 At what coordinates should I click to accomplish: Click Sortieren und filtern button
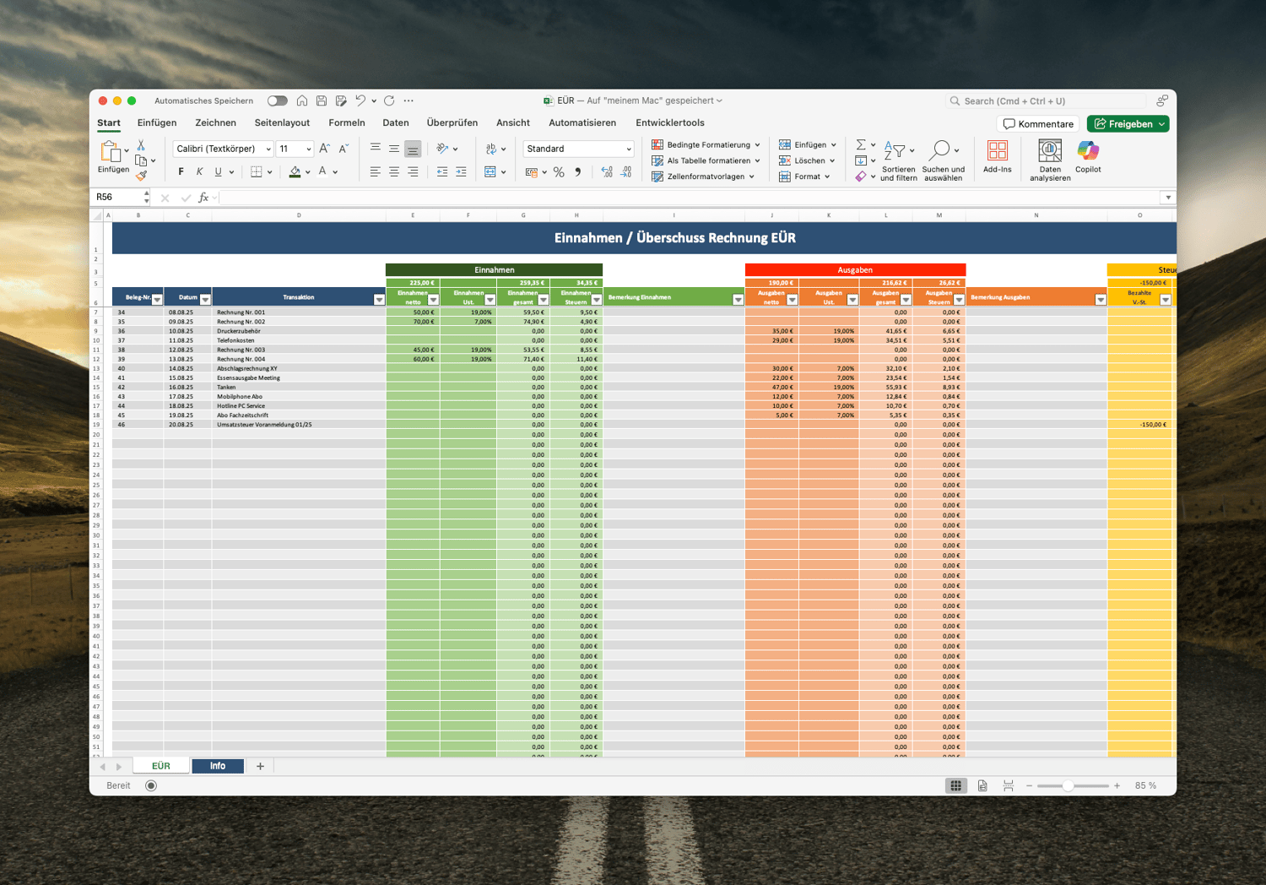(x=898, y=160)
